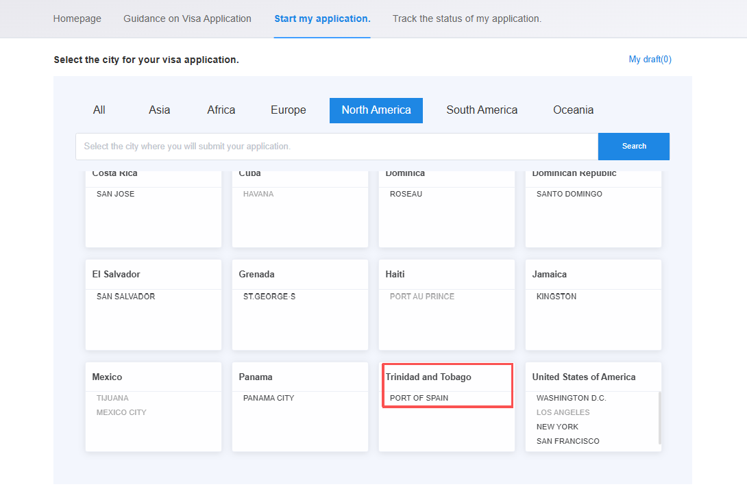Switch to South America tab
The width and height of the screenshot is (747, 489).
(482, 110)
